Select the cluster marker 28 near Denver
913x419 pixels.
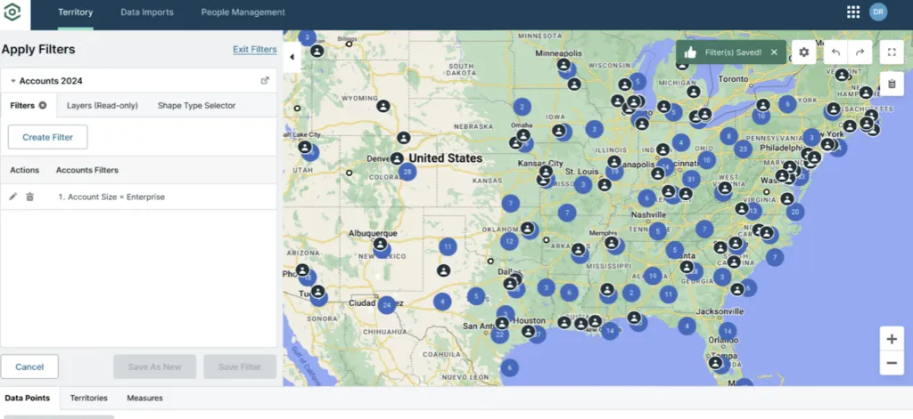(407, 172)
